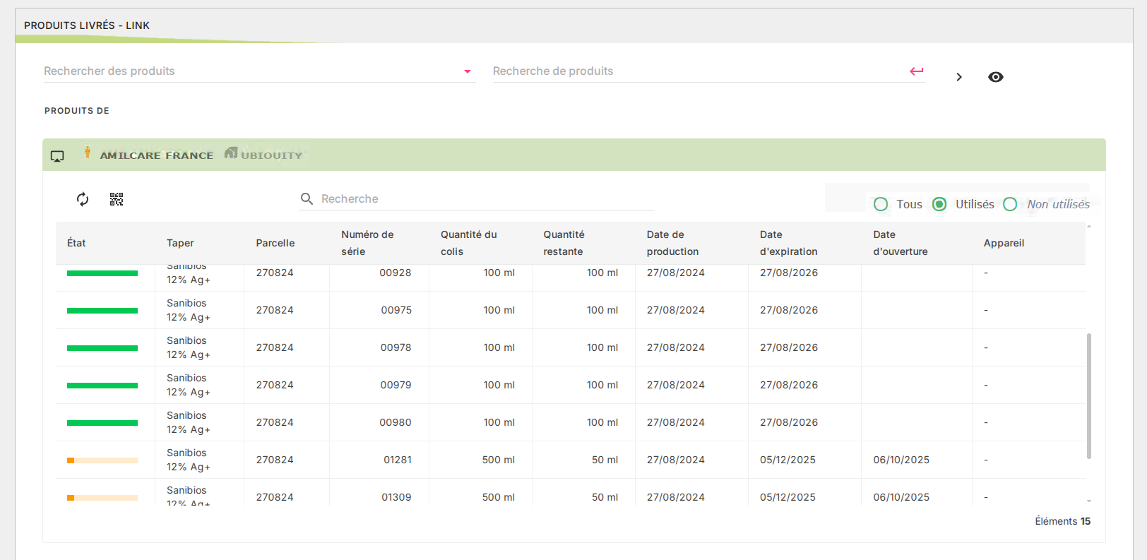
Task: Click the refresh icon above the table
Action: coord(83,199)
